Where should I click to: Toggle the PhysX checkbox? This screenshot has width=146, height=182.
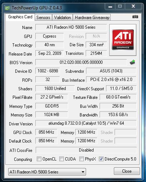[x=81, y=159]
